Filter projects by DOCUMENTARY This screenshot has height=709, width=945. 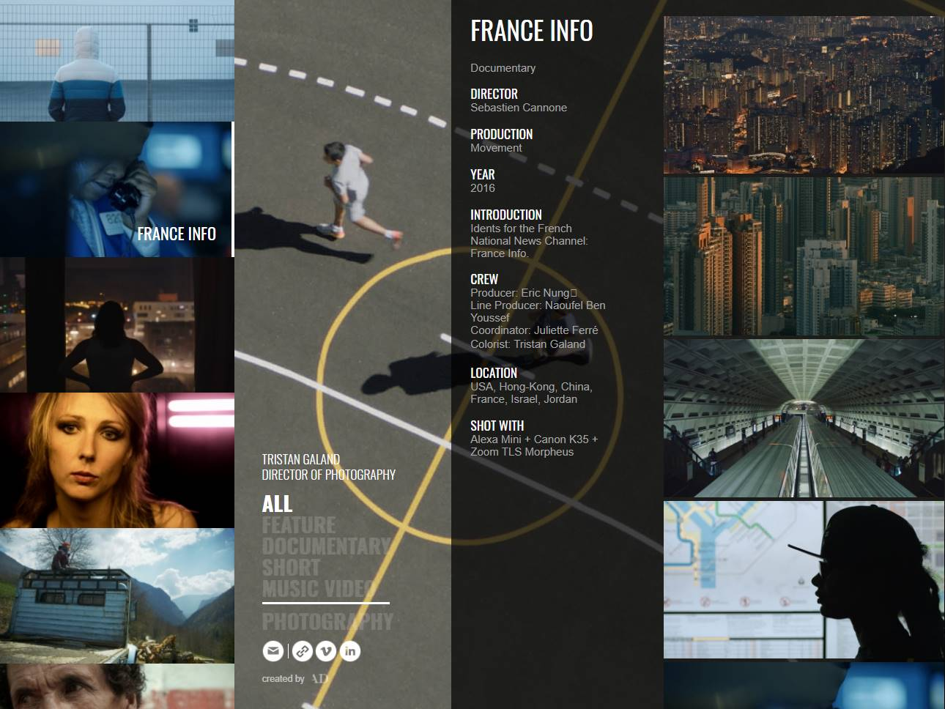[x=326, y=546]
